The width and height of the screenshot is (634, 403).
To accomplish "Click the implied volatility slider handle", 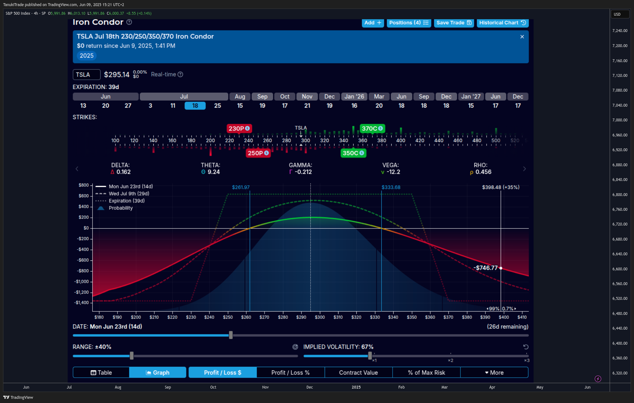I will pyautogui.click(x=370, y=356).
